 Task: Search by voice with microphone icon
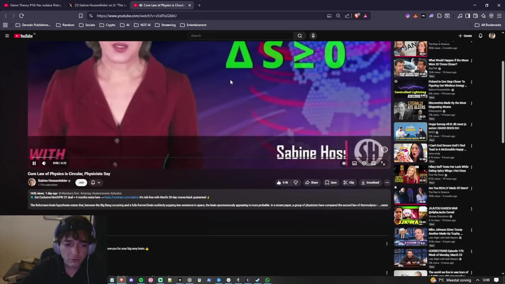click(313, 35)
